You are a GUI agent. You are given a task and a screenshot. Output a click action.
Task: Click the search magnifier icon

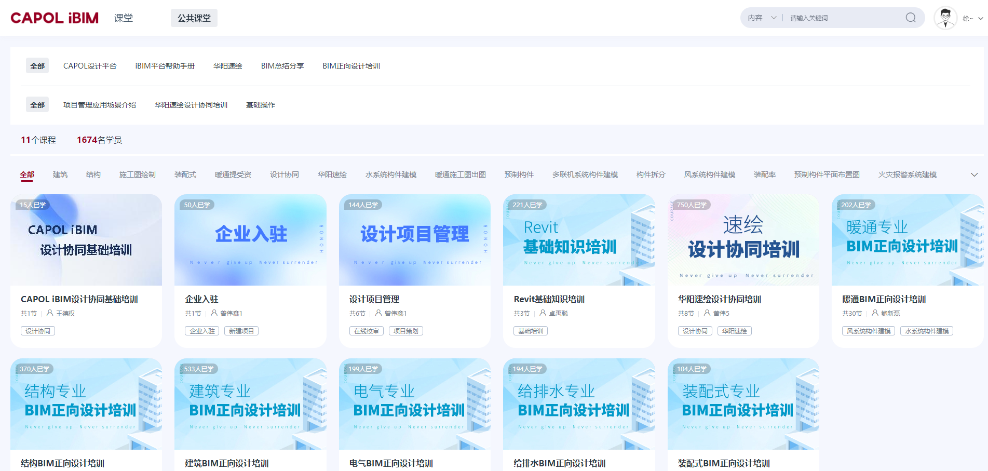[x=911, y=18]
